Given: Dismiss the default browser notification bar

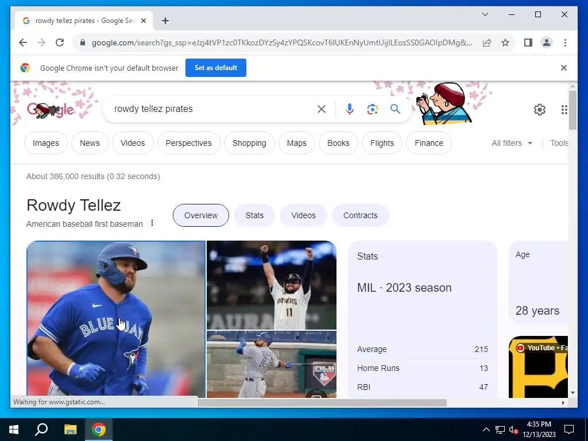Looking at the screenshot, I should 564,68.
